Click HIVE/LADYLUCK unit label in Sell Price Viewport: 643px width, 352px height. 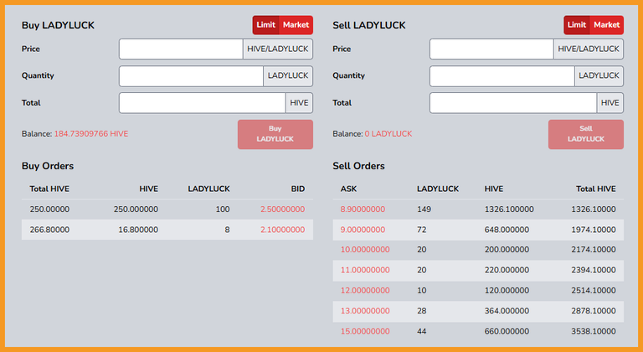[589, 49]
